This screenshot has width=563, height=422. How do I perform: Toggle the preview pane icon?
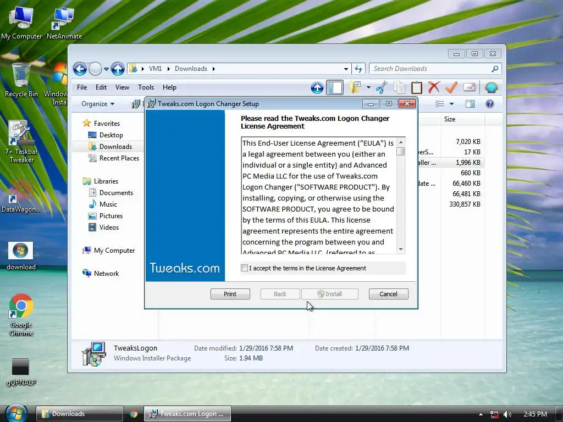click(x=470, y=104)
